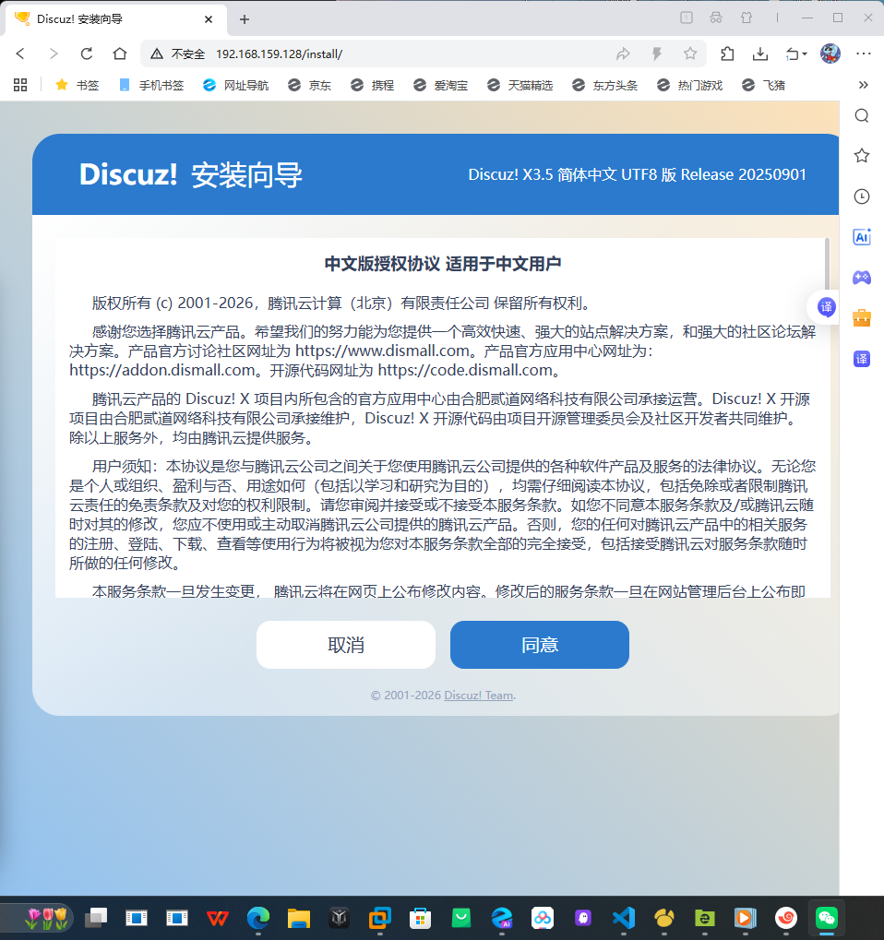Open the 东方头条 bookmark
Viewport: 884px width, 940px height.
[604, 85]
